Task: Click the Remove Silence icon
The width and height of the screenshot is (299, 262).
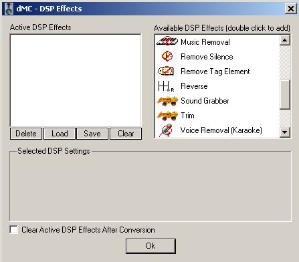Action: 167,56
